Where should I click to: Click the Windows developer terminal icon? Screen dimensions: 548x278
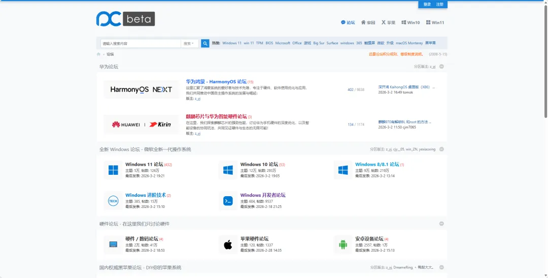(228, 201)
